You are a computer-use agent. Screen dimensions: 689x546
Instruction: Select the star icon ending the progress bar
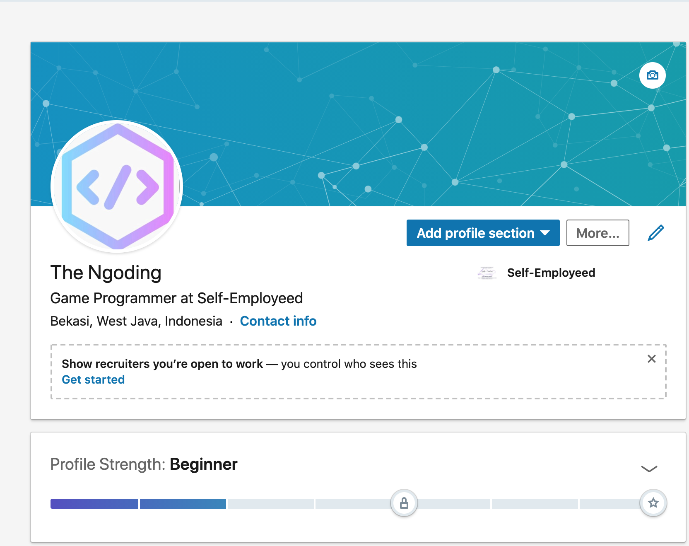[653, 503]
